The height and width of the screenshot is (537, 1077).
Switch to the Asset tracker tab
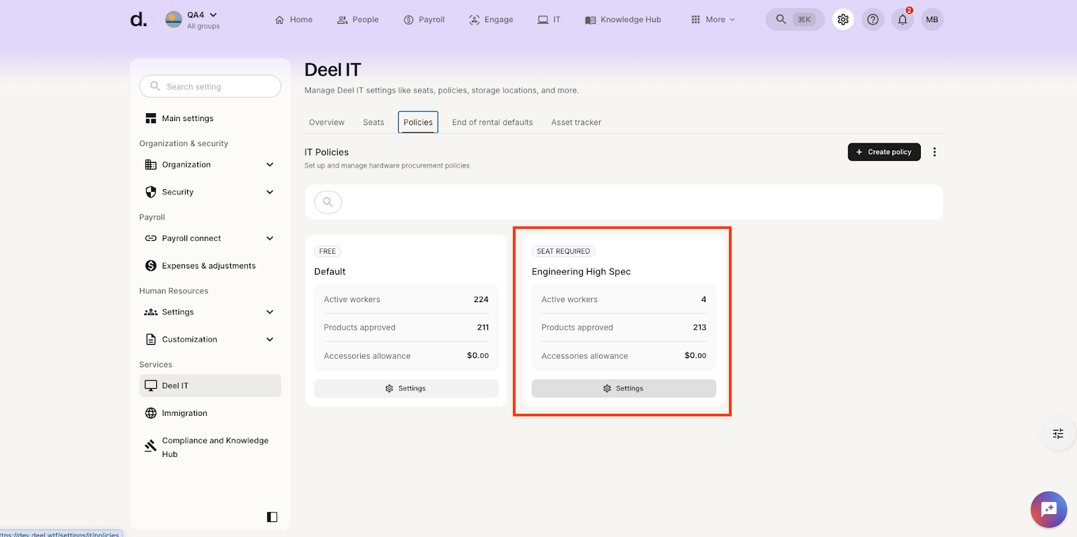click(x=576, y=122)
